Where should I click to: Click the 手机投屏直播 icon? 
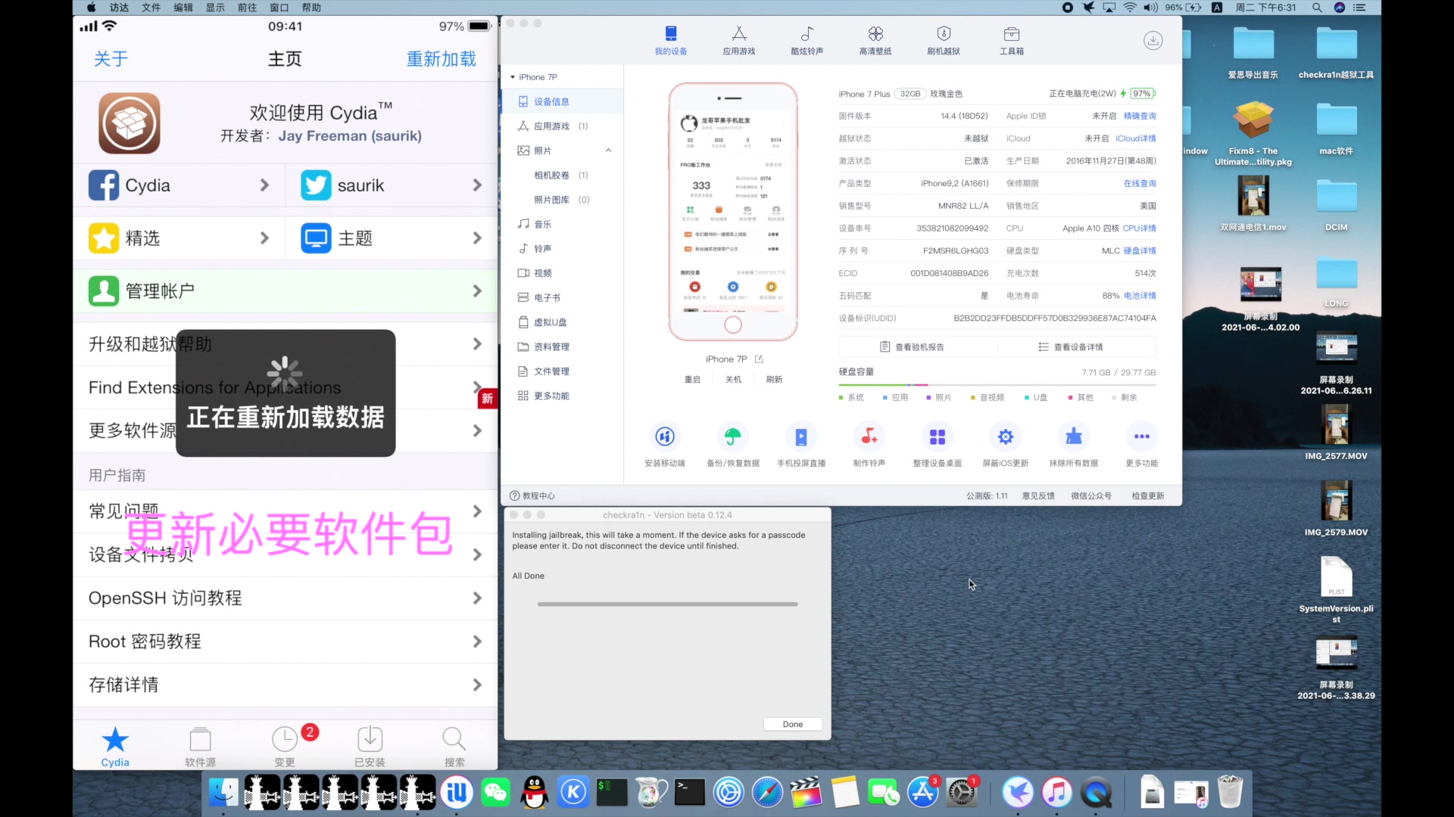click(x=801, y=436)
